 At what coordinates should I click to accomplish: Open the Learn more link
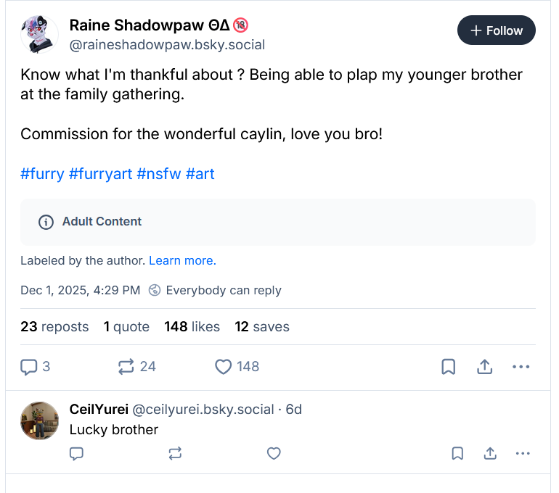pyautogui.click(x=182, y=260)
